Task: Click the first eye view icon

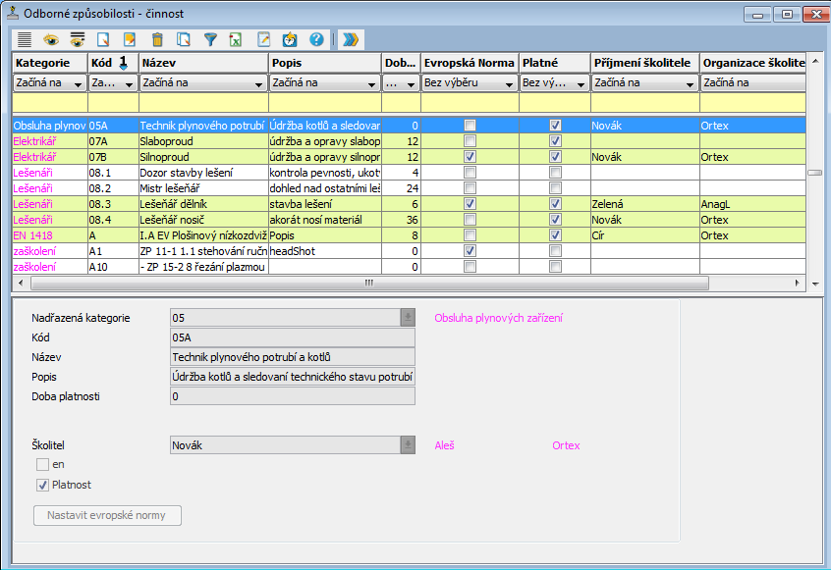Action: (50, 40)
